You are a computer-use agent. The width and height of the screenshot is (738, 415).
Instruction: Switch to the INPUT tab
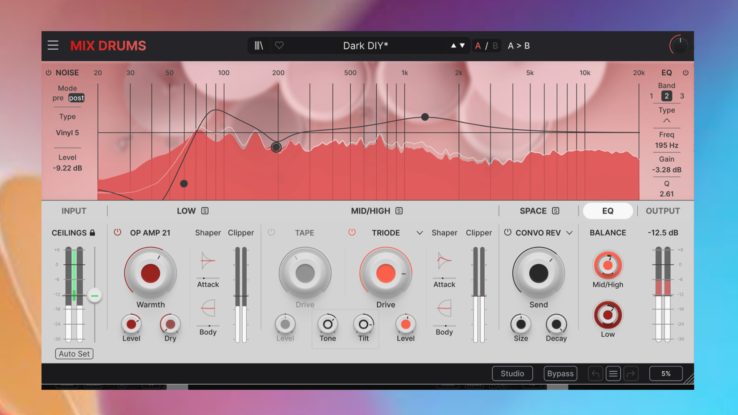pos(74,211)
